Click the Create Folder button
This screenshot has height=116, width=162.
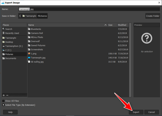pos(153,16)
